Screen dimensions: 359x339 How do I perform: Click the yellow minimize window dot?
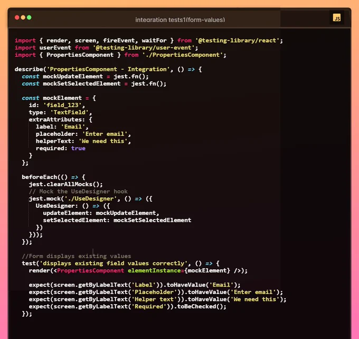point(23,17)
